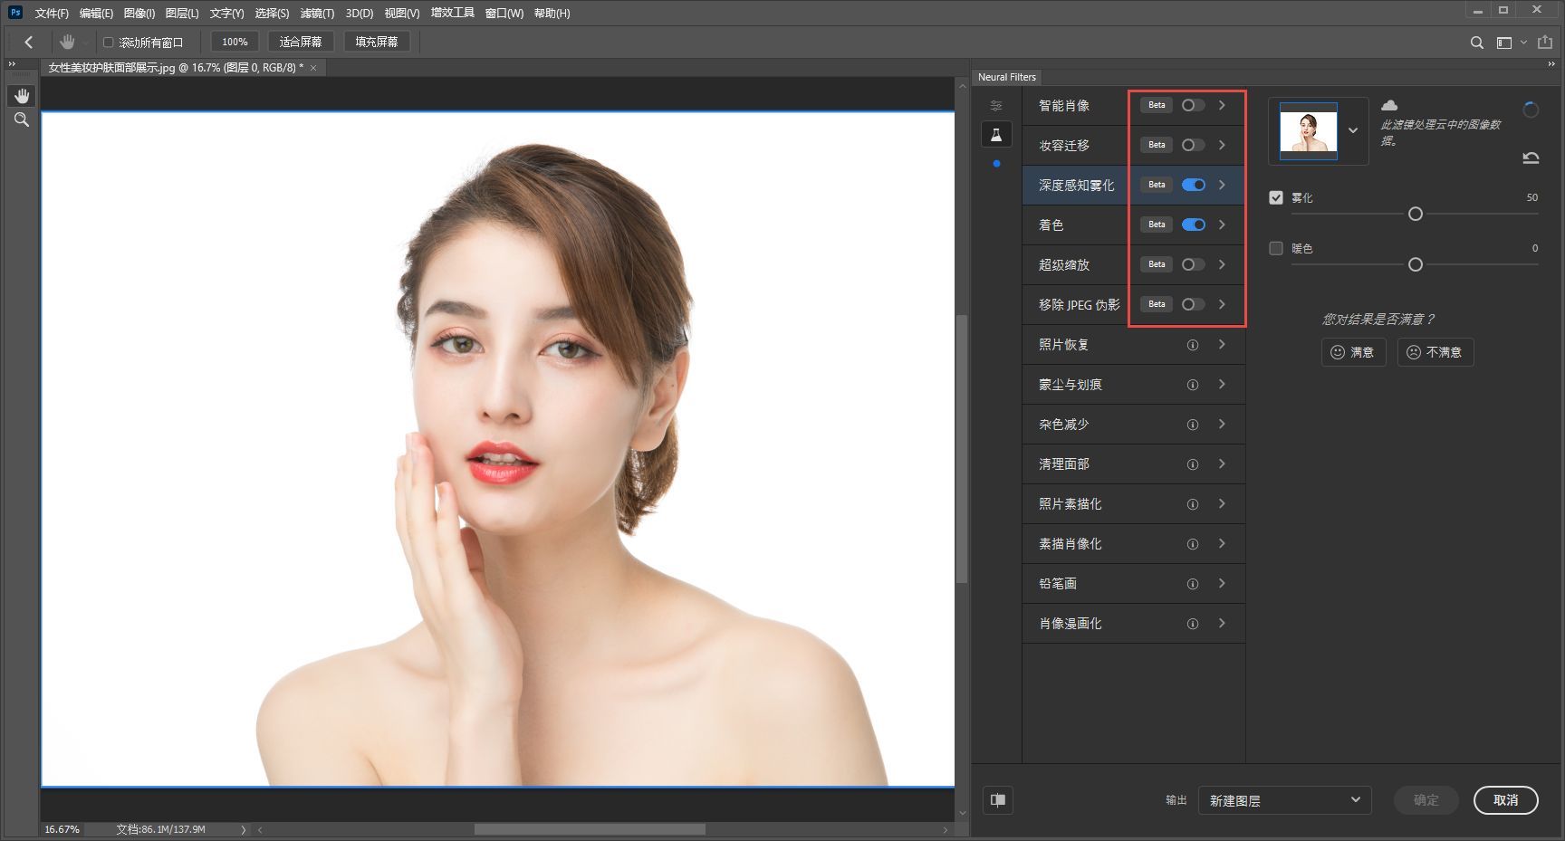Open search via the magnifier icon in options bar
Screen dimensions: 1565x841
click(1476, 42)
